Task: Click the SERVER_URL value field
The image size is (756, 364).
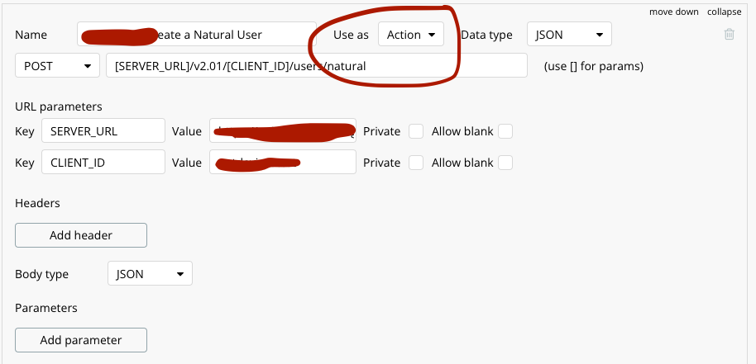Action: point(283,130)
